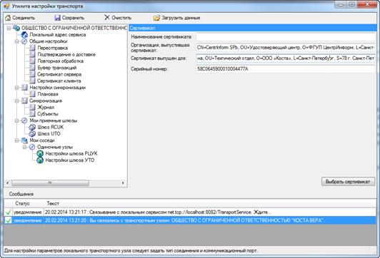Click the Повторная обработка icon
The width and height of the screenshot is (380, 258).
[x=32, y=61]
